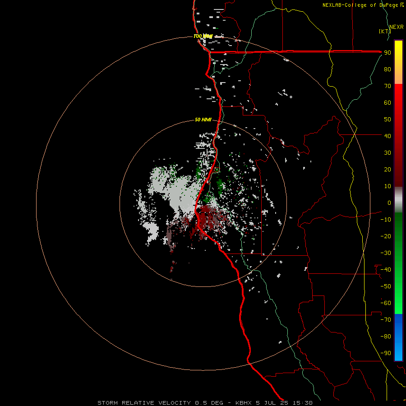The image size is (406, 406).
Task: Click the colorbar label 60
Action: (388, 102)
